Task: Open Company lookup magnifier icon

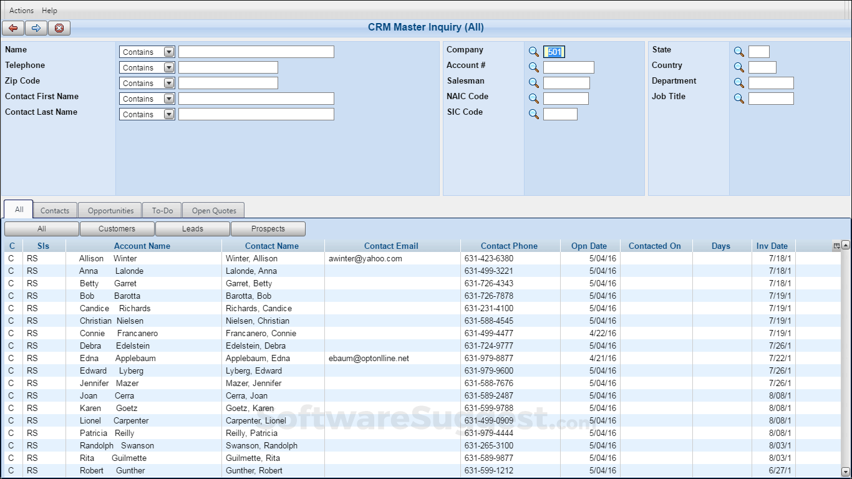Action: tap(534, 52)
